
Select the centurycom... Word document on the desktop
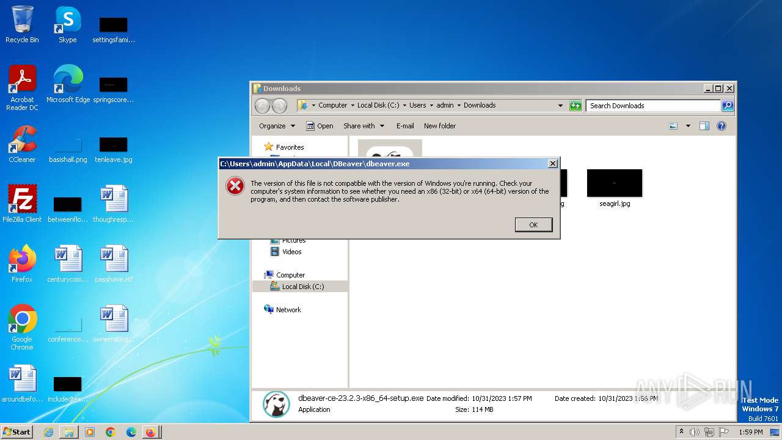click(68, 264)
